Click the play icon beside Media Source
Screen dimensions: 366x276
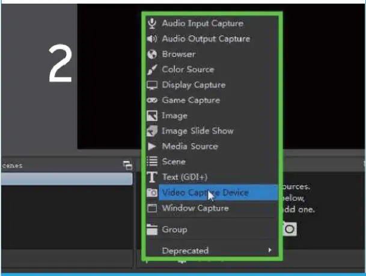click(x=152, y=146)
